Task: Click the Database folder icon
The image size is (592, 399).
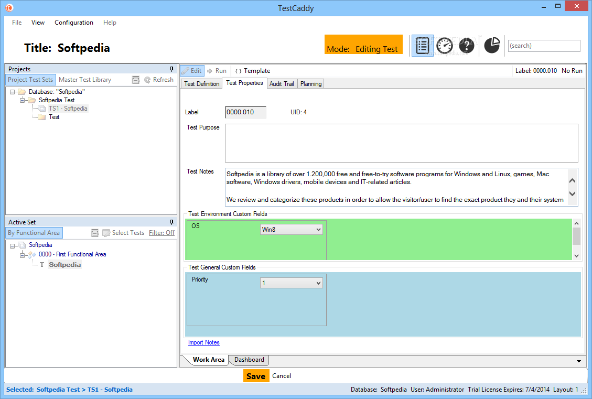Action: [x=22, y=92]
